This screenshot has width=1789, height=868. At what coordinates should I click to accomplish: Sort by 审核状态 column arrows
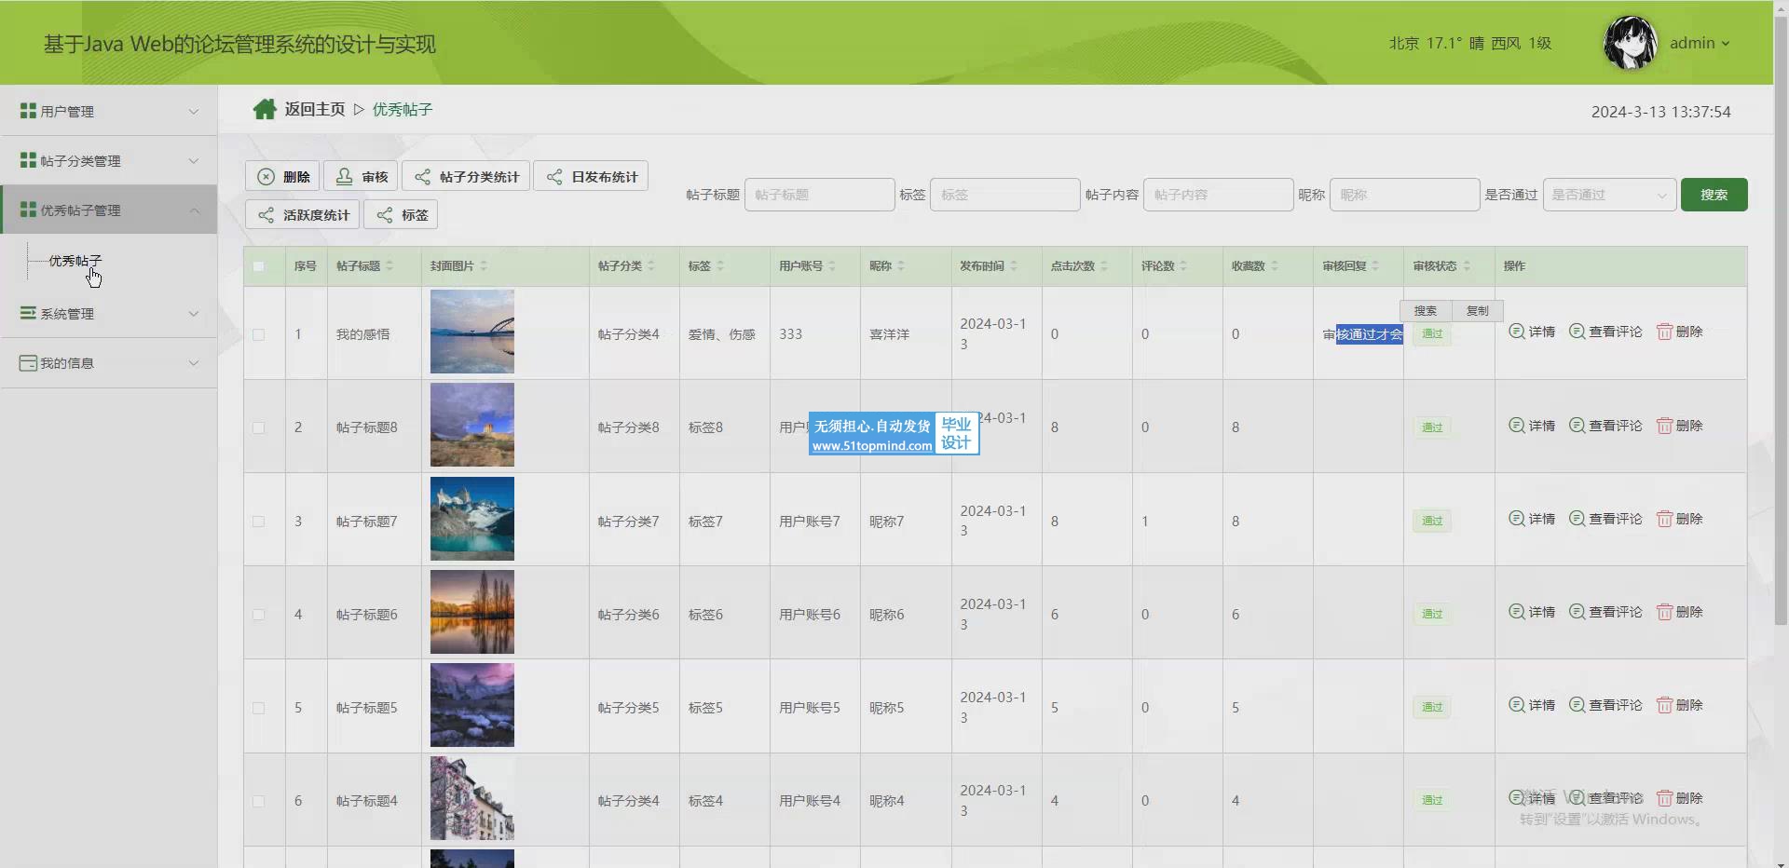click(x=1467, y=266)
